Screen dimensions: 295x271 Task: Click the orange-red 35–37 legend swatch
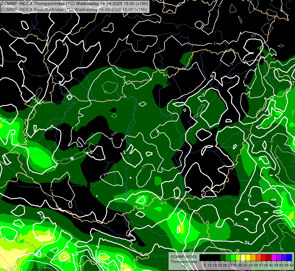[259, 257]
